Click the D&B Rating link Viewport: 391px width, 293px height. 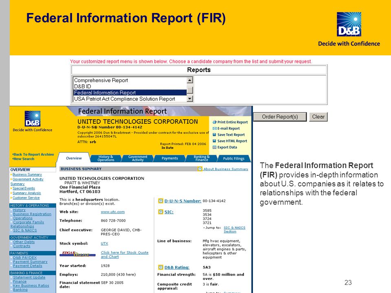177,267
